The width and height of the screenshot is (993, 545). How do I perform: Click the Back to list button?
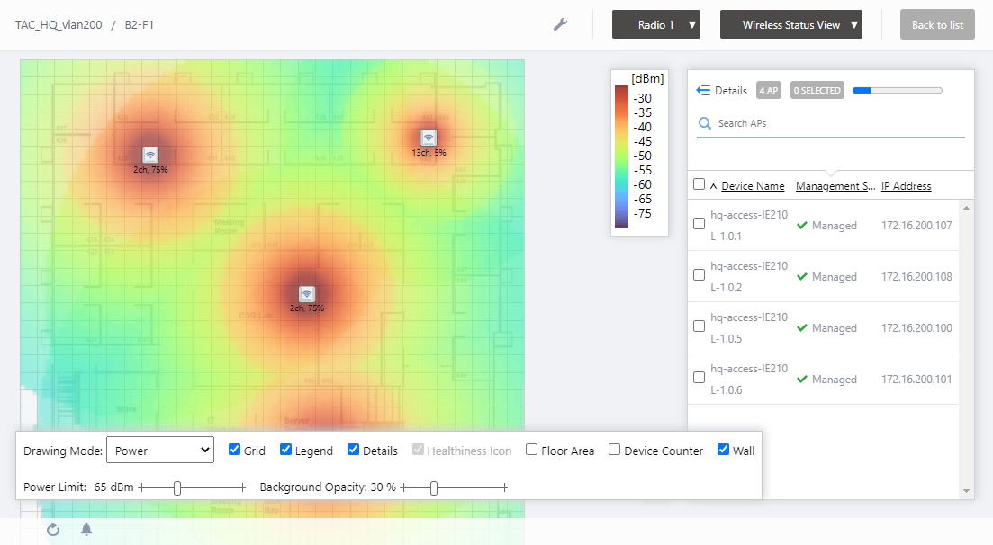coord(937,24)
